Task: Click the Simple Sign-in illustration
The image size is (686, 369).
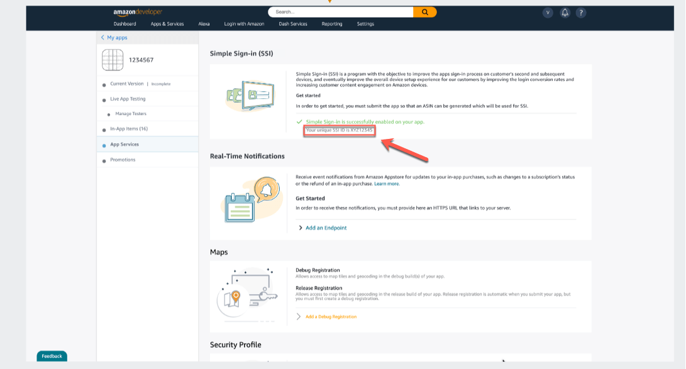Action: pos(250,96)
